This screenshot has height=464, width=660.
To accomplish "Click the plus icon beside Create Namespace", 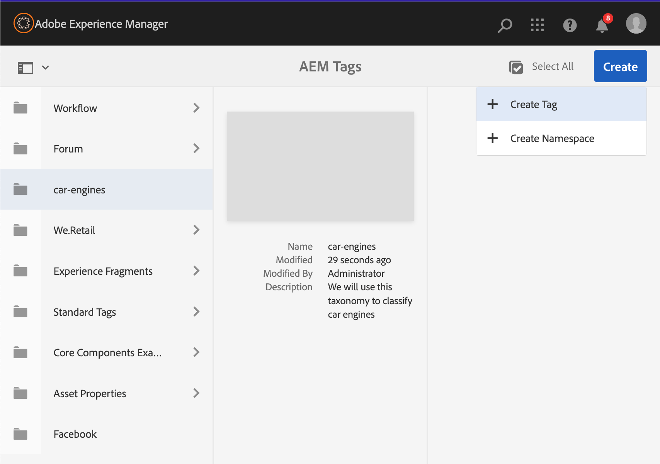I will 493,138.
